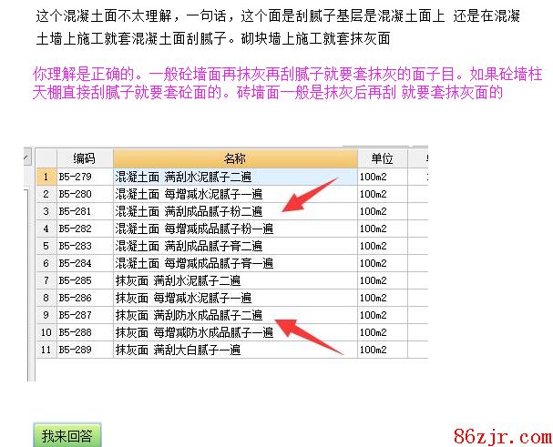
Task: Click the 100m2 unit cell for B5-289
Action: pos(381,350)
